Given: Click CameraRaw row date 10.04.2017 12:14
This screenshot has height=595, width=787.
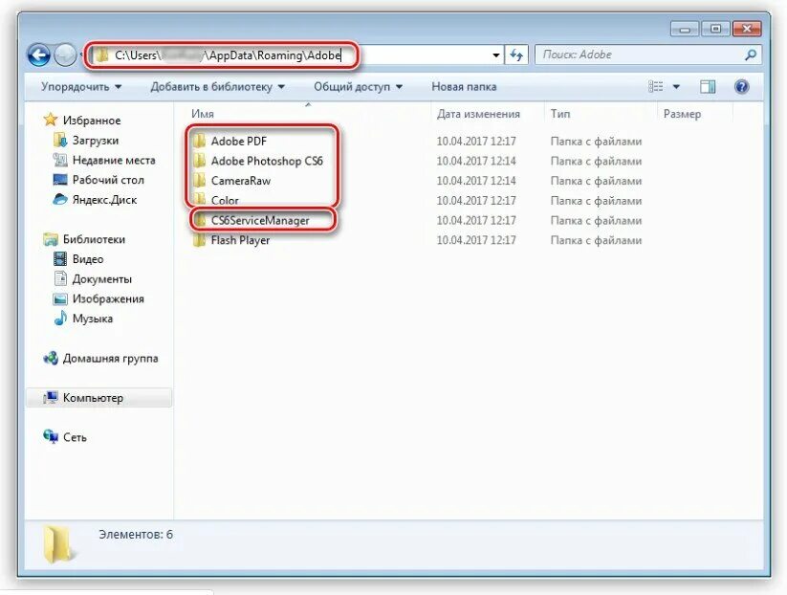Looking at the screenshot, I should point(476,181).
